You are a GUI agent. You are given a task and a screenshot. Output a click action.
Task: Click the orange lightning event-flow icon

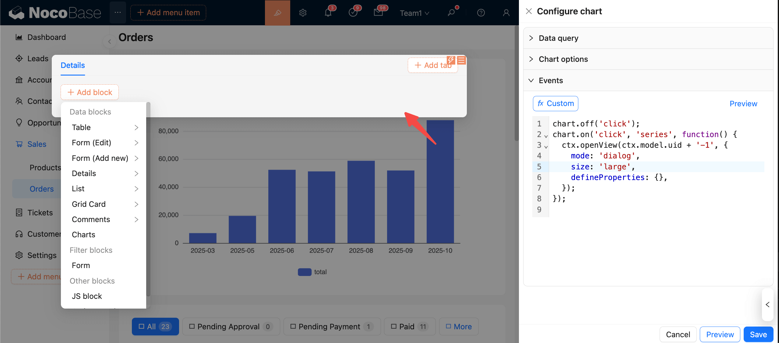pyautogui.click(x=451, y=60)
